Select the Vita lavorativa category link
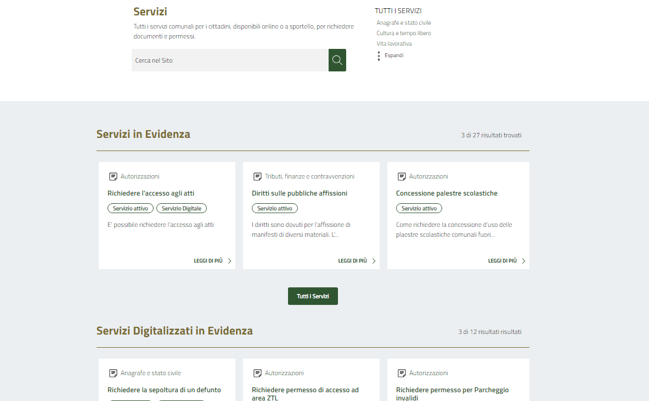The height and width of the screenshot is (401, 649). tap(394, 44)
